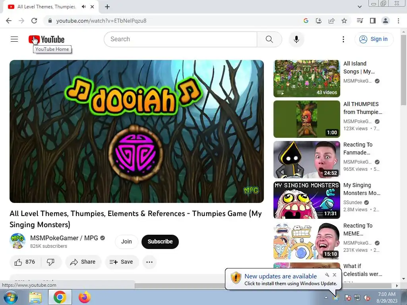Launch Firefox from taskbar

tap(85, 297)
